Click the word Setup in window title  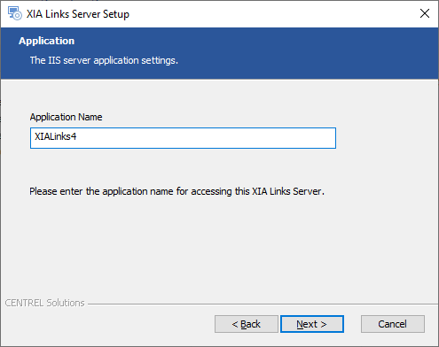click(x=116, y=14)
